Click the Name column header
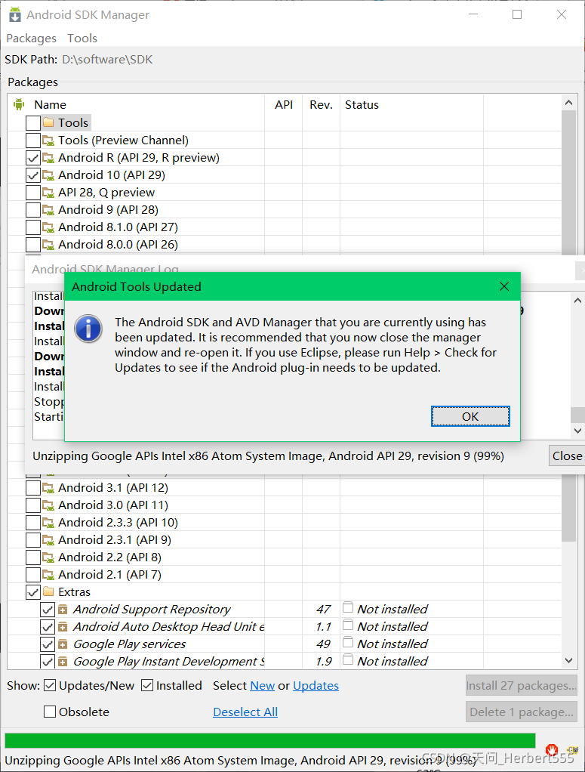The height and width of the screenshot is (772, 585). pyautogui.click(x=50, y=105)
